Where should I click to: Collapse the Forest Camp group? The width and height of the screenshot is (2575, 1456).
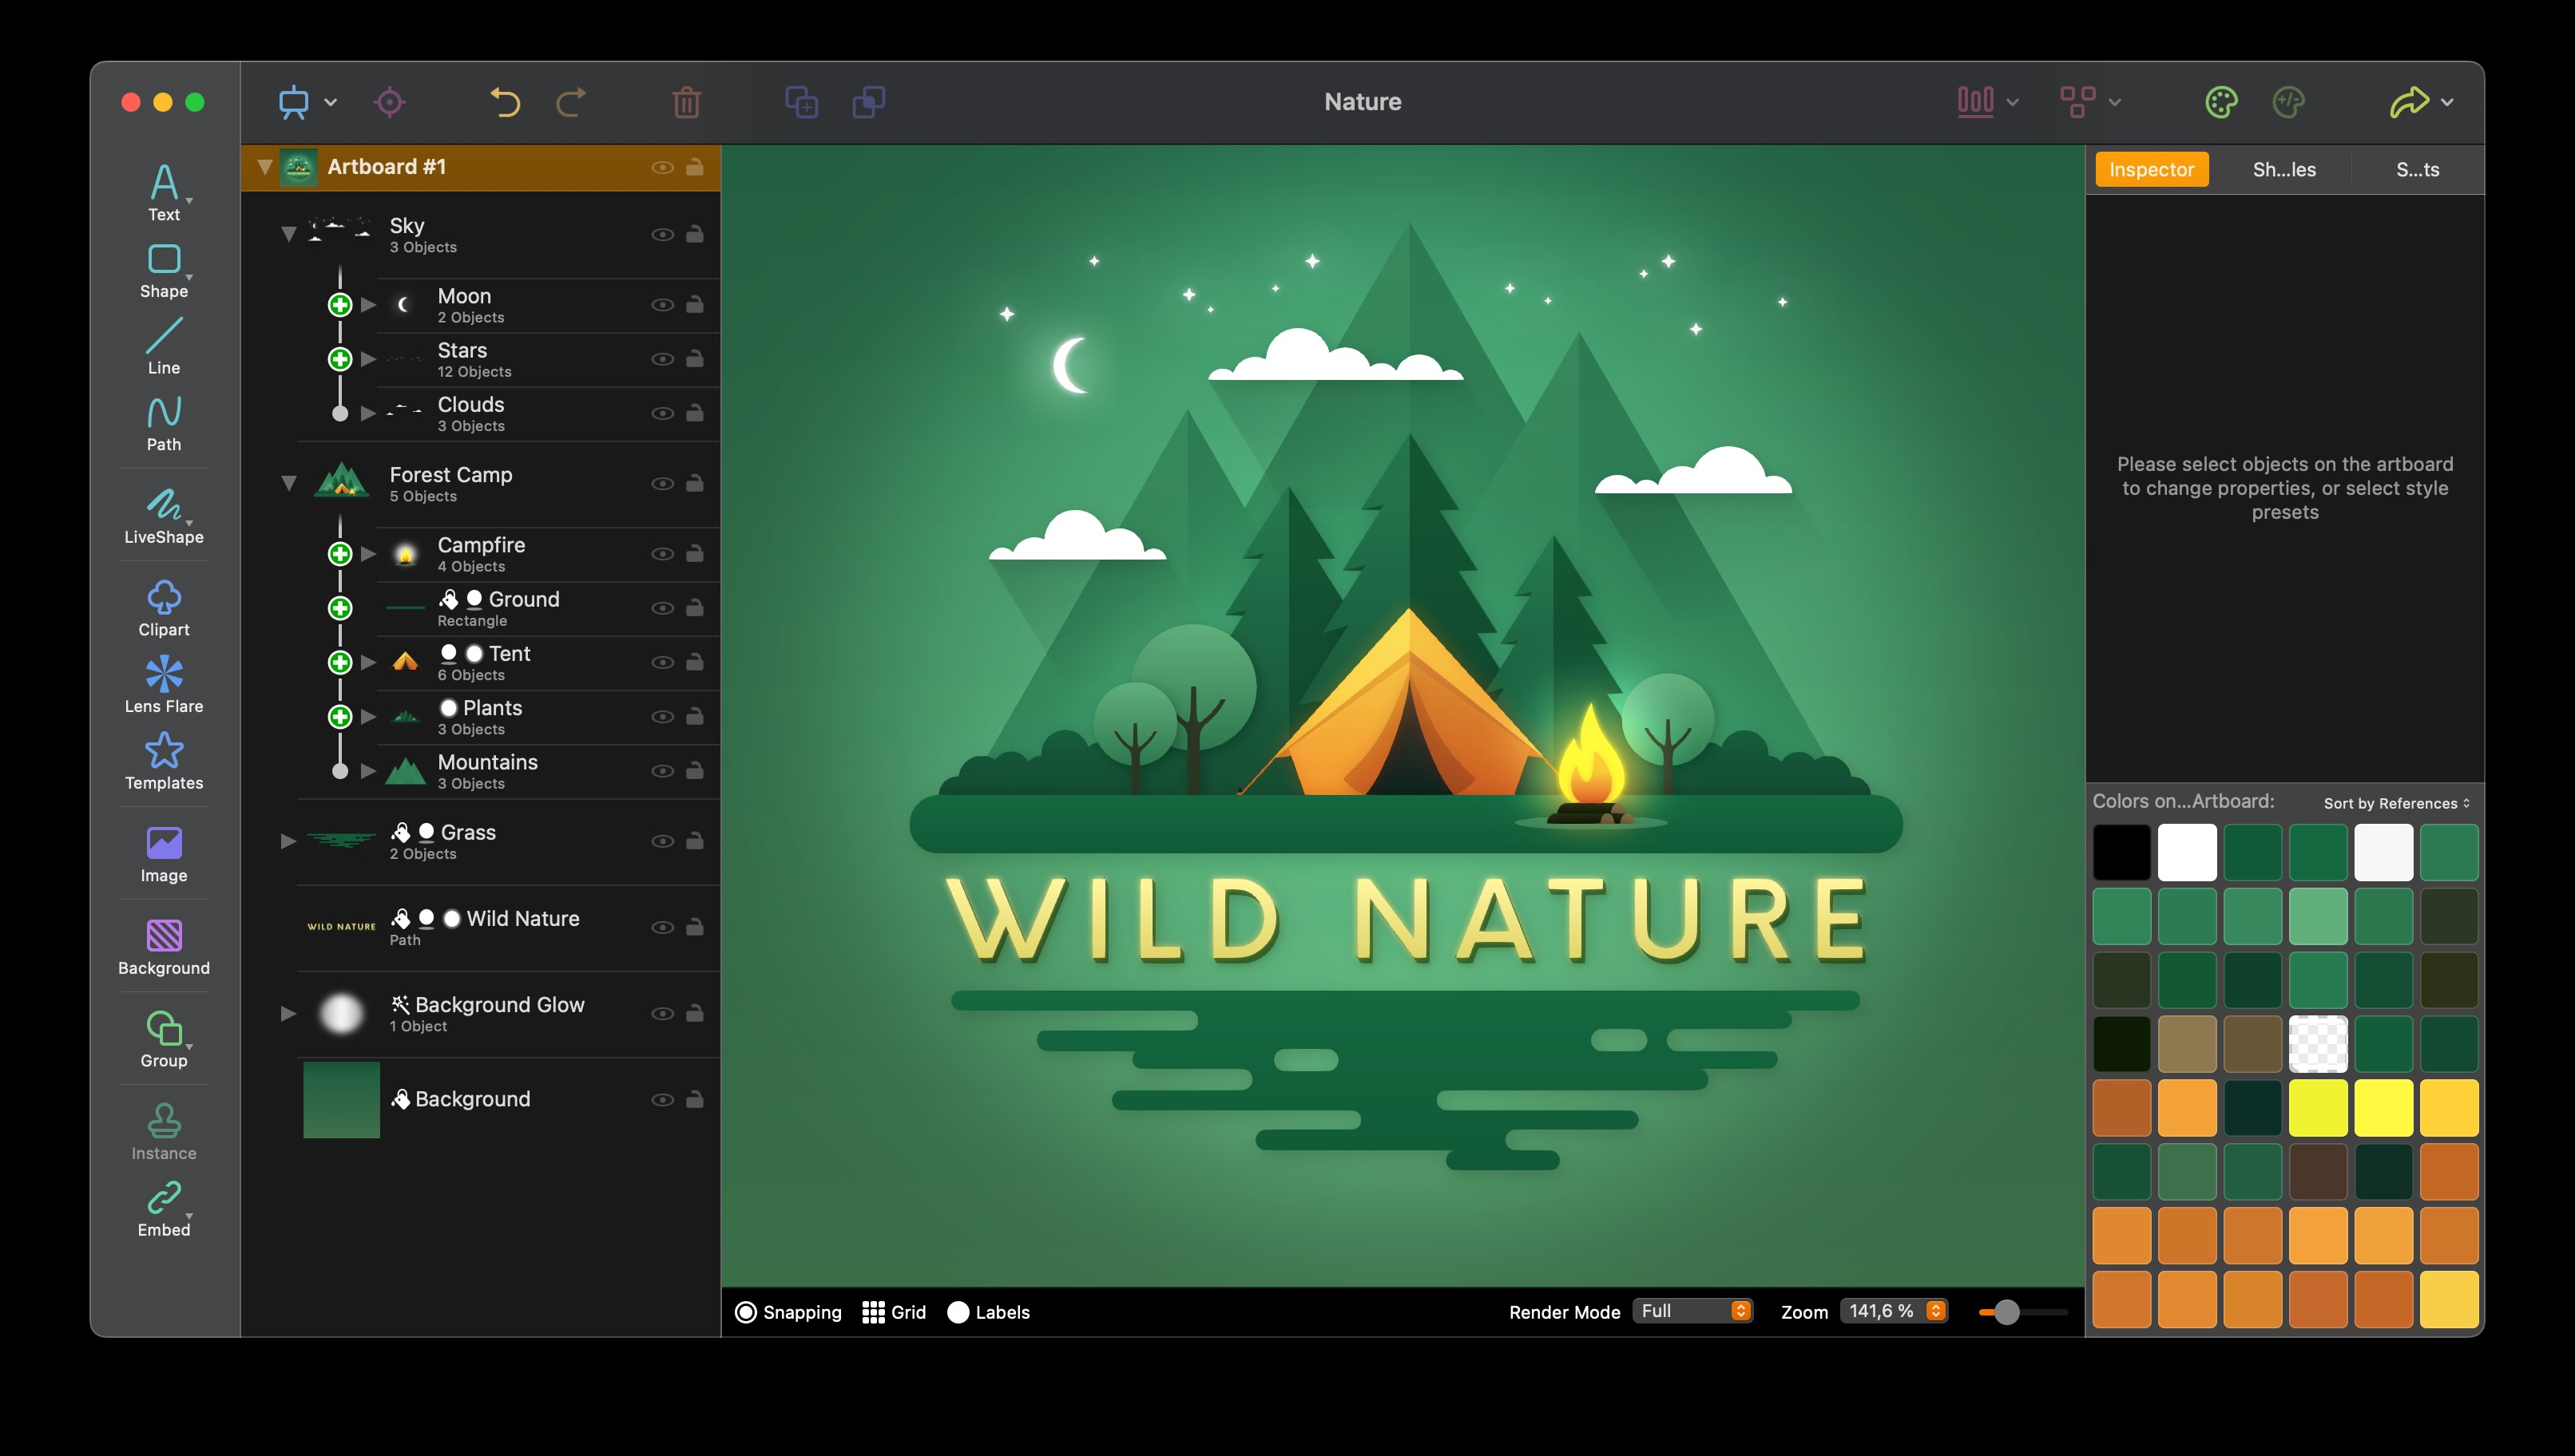tap(288, 483)
